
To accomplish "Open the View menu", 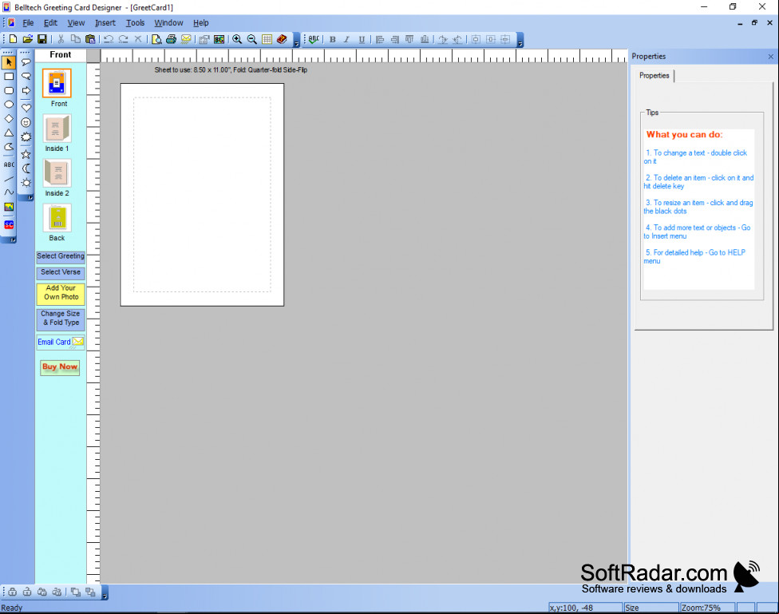I will [x=76, y=23].
